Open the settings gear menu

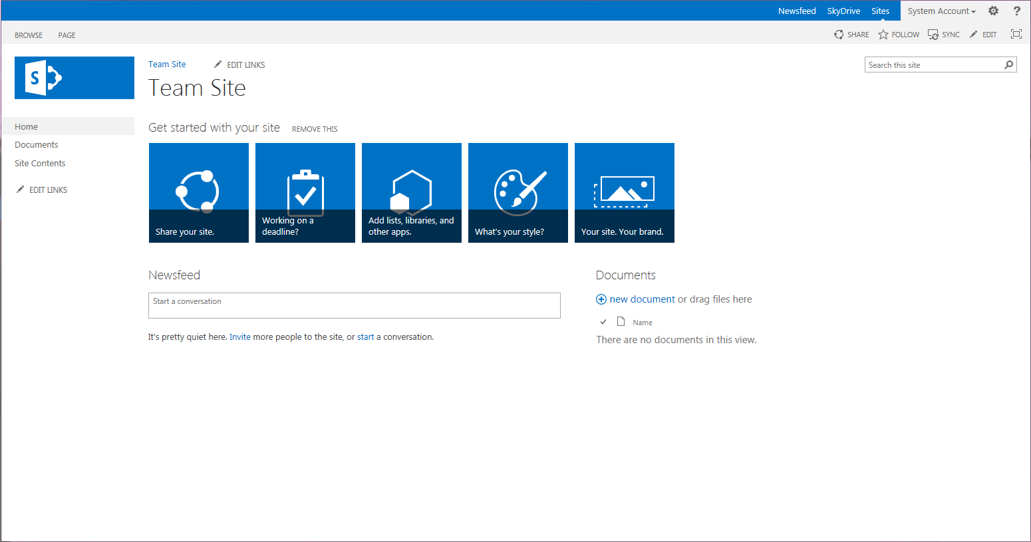click(993, 11)
